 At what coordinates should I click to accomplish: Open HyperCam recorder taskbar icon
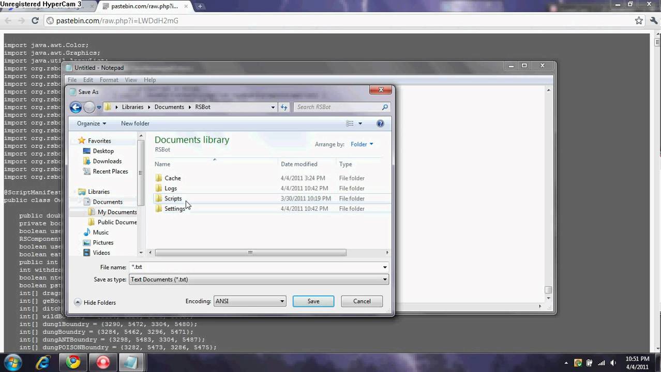click(x=103, y=363)
